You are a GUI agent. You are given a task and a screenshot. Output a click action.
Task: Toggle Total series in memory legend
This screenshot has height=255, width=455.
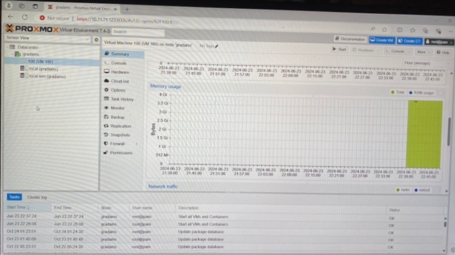click(399, 93)
